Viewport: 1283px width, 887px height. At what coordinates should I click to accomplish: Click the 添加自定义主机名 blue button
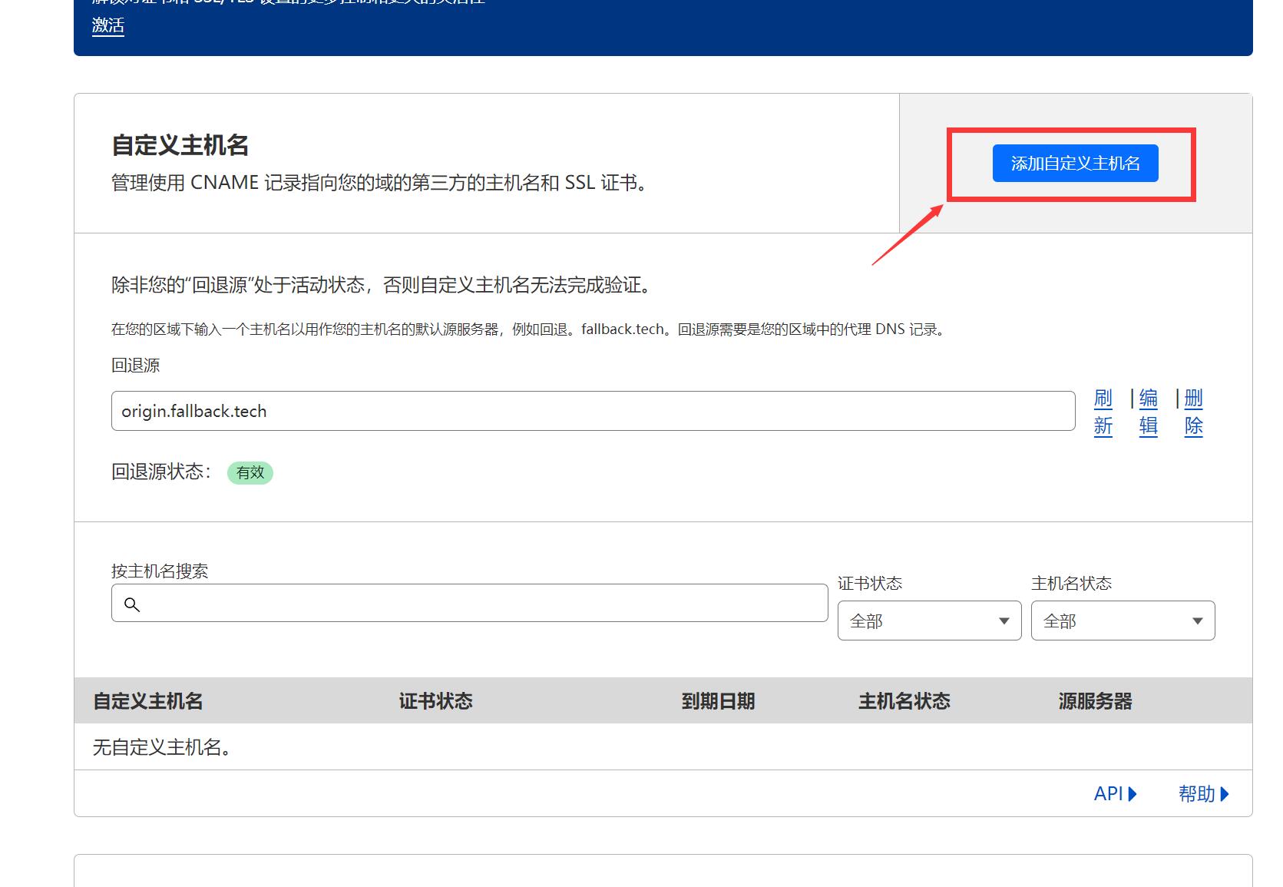pos(1076,163)
